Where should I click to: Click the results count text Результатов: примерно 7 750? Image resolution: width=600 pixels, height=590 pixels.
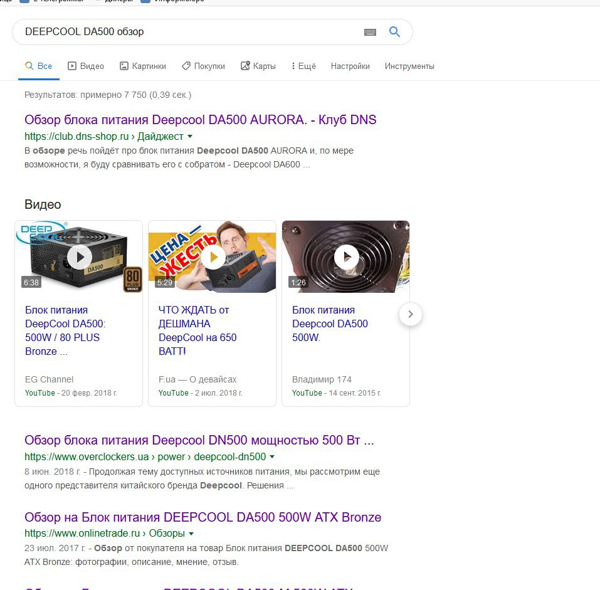(108, 95)
